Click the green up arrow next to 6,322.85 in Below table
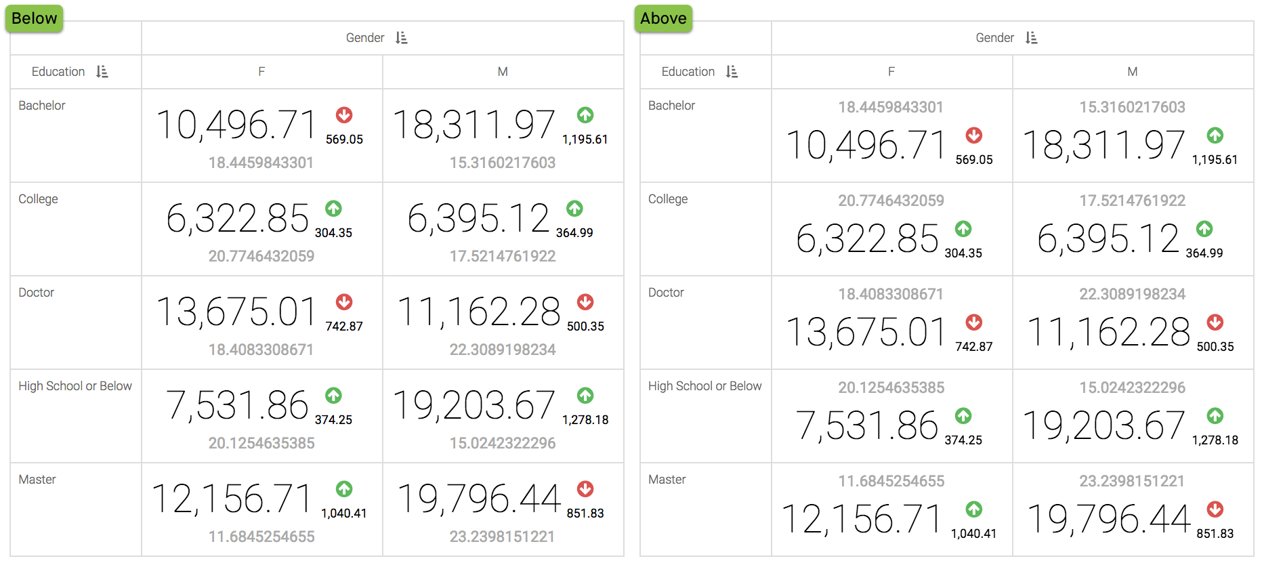Image resolution: width=1262 pixels, height=565 pixels. [333, 209]
